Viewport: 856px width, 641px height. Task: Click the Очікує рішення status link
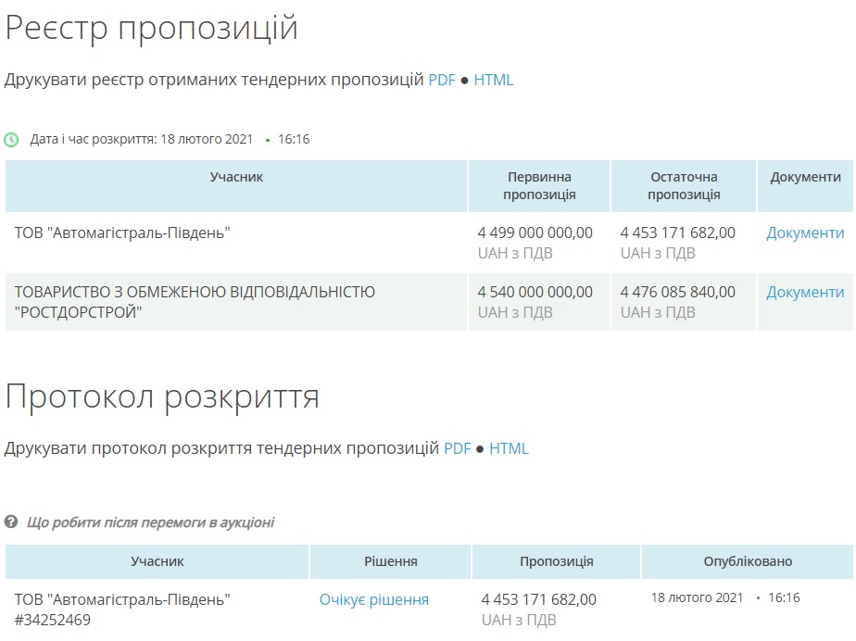pyautogui.click(x=373, y=599)
